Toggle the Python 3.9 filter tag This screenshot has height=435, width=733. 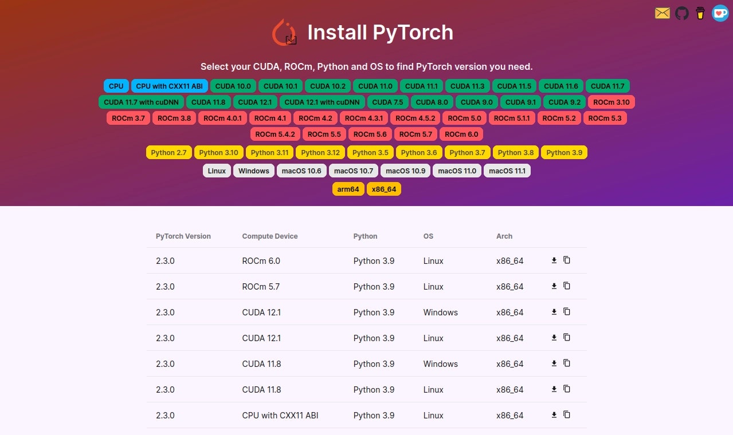[x=565, y=153]
